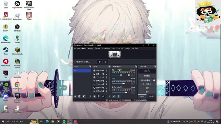Unmute the Mic channel red speaker icon

tap(128, 84)
